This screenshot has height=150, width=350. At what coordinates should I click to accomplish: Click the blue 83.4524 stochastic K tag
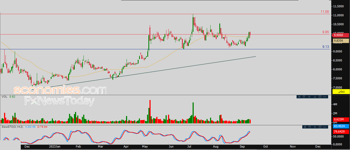[x=341, y=126]
